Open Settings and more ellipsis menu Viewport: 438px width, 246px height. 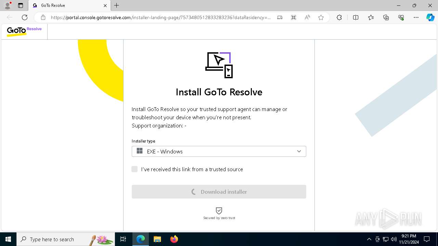(416, 17)
